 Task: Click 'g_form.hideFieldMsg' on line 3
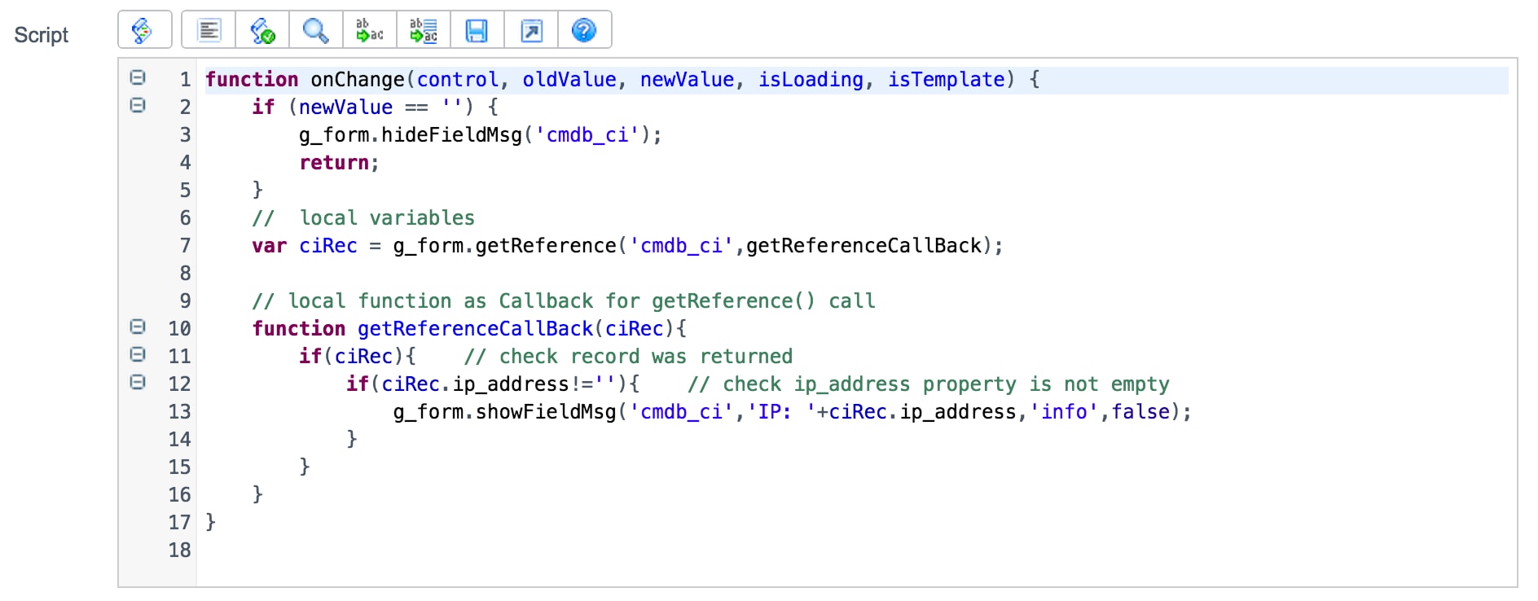pyautogui.click(x=411, y=134)
